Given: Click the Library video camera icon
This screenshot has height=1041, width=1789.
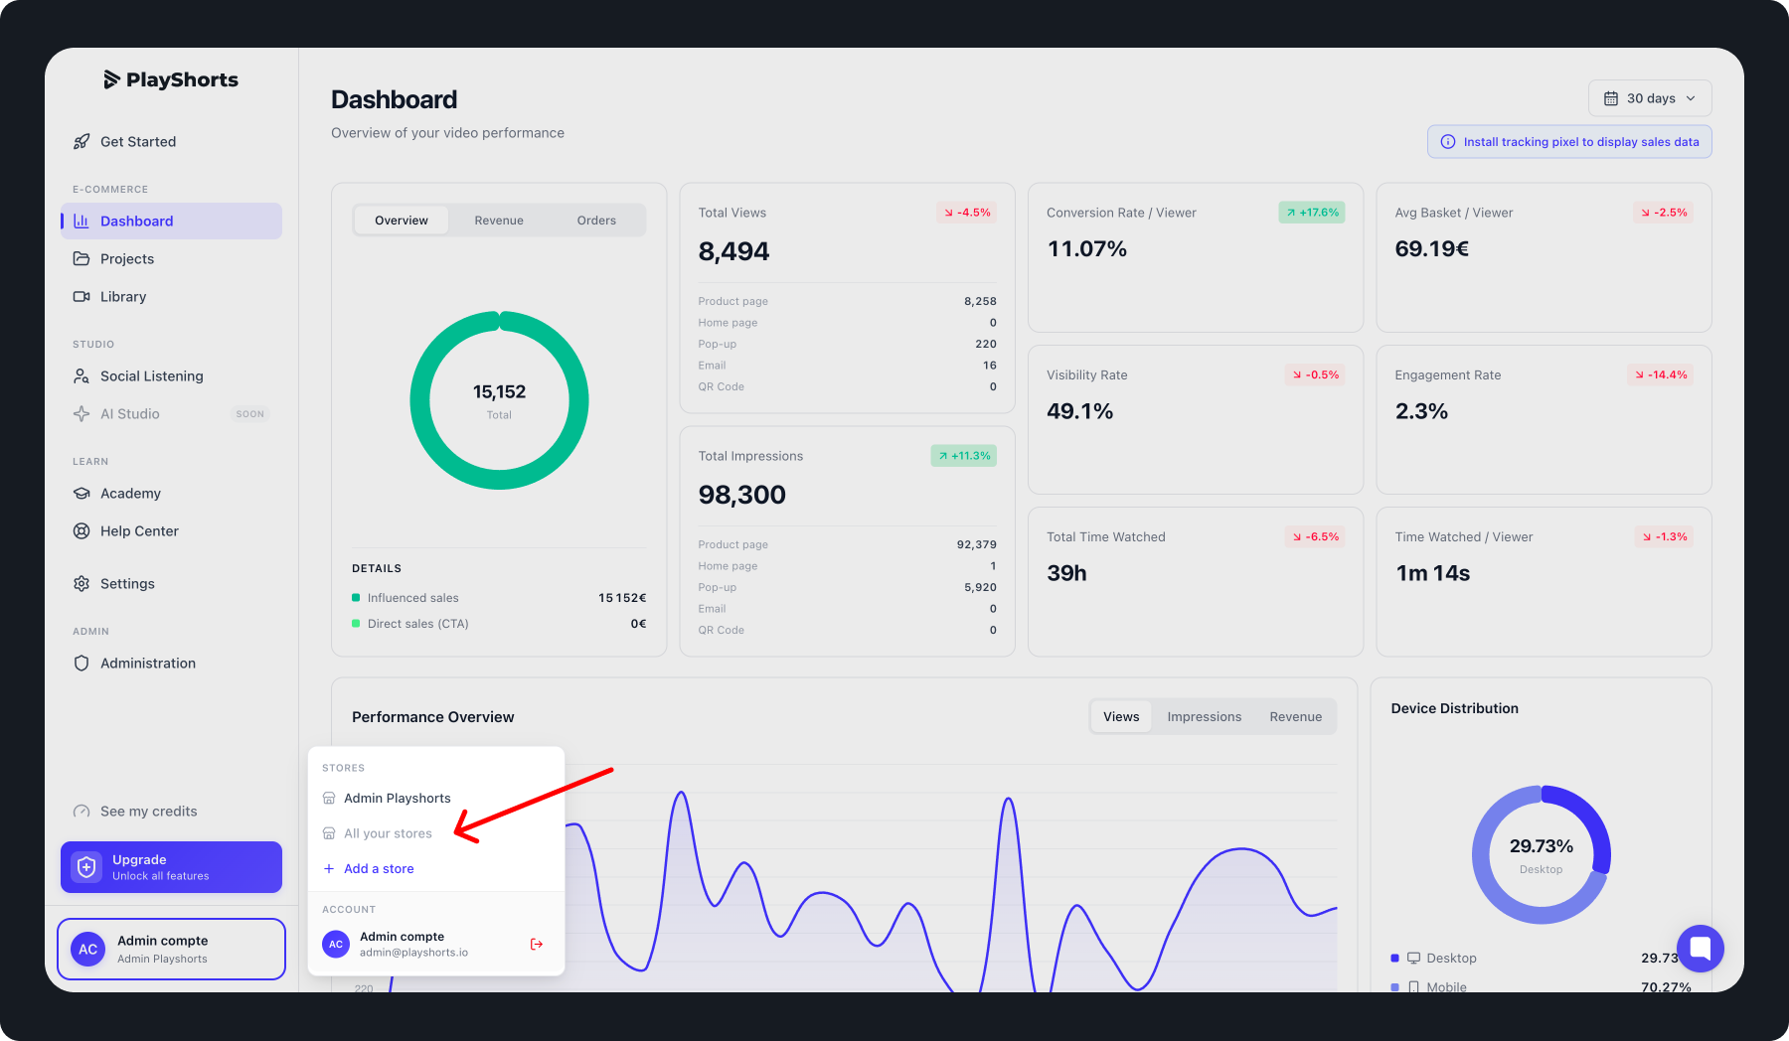Looking at the screenshot, I should click(x=81, y=297).
